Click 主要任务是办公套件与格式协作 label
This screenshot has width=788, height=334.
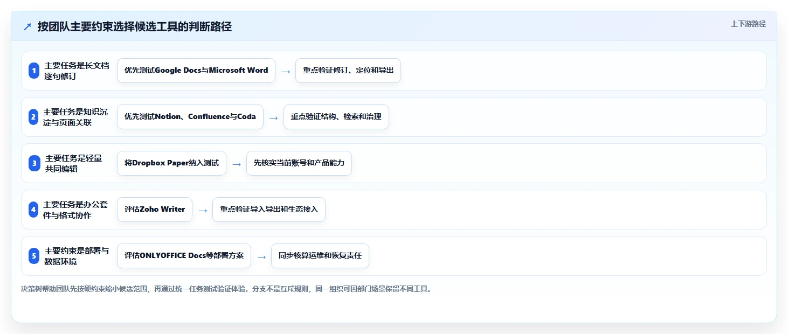[x=75, y=210]
